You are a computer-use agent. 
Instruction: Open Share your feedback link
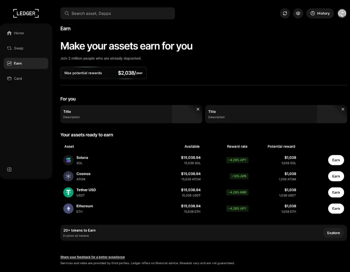92,257
